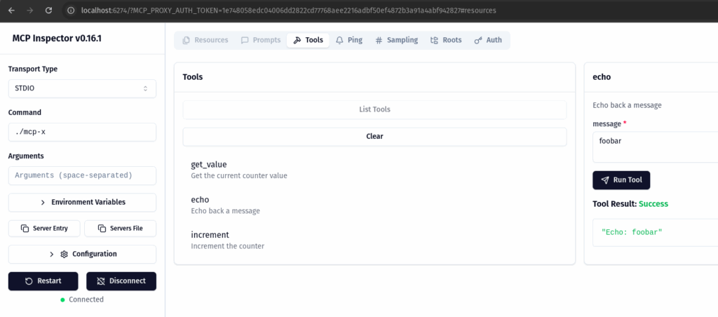Click the browser back arrow
This screenshot has width=718, height=317.
coord(12,11)
